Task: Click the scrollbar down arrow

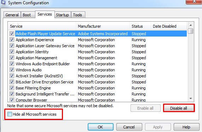Action: (191, 99)
